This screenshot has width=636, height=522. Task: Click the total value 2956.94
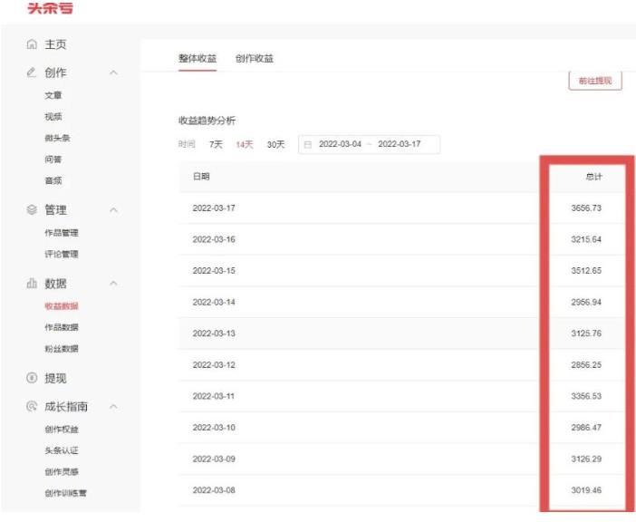(586, 302)
